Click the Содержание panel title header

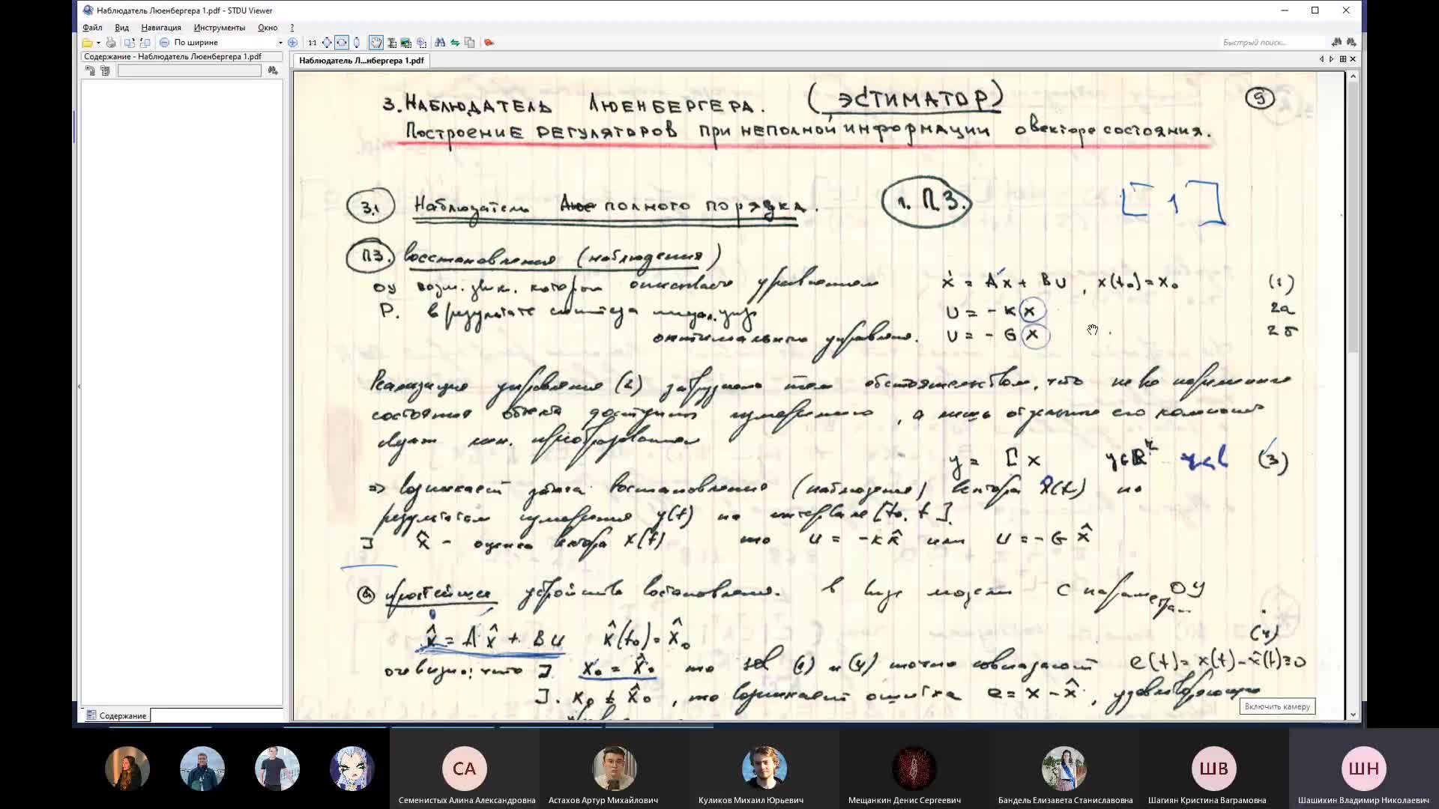coord(181,56)
